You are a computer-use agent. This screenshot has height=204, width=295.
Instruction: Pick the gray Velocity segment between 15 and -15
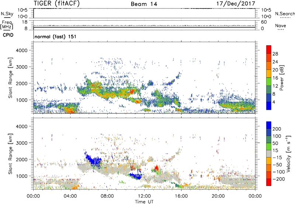[x=269, y=154]
